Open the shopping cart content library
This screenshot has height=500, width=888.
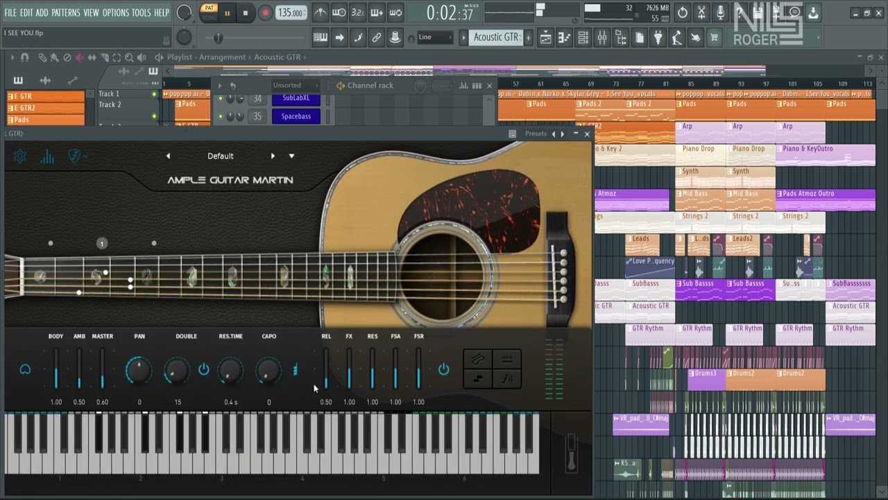(x=715, y=37)
